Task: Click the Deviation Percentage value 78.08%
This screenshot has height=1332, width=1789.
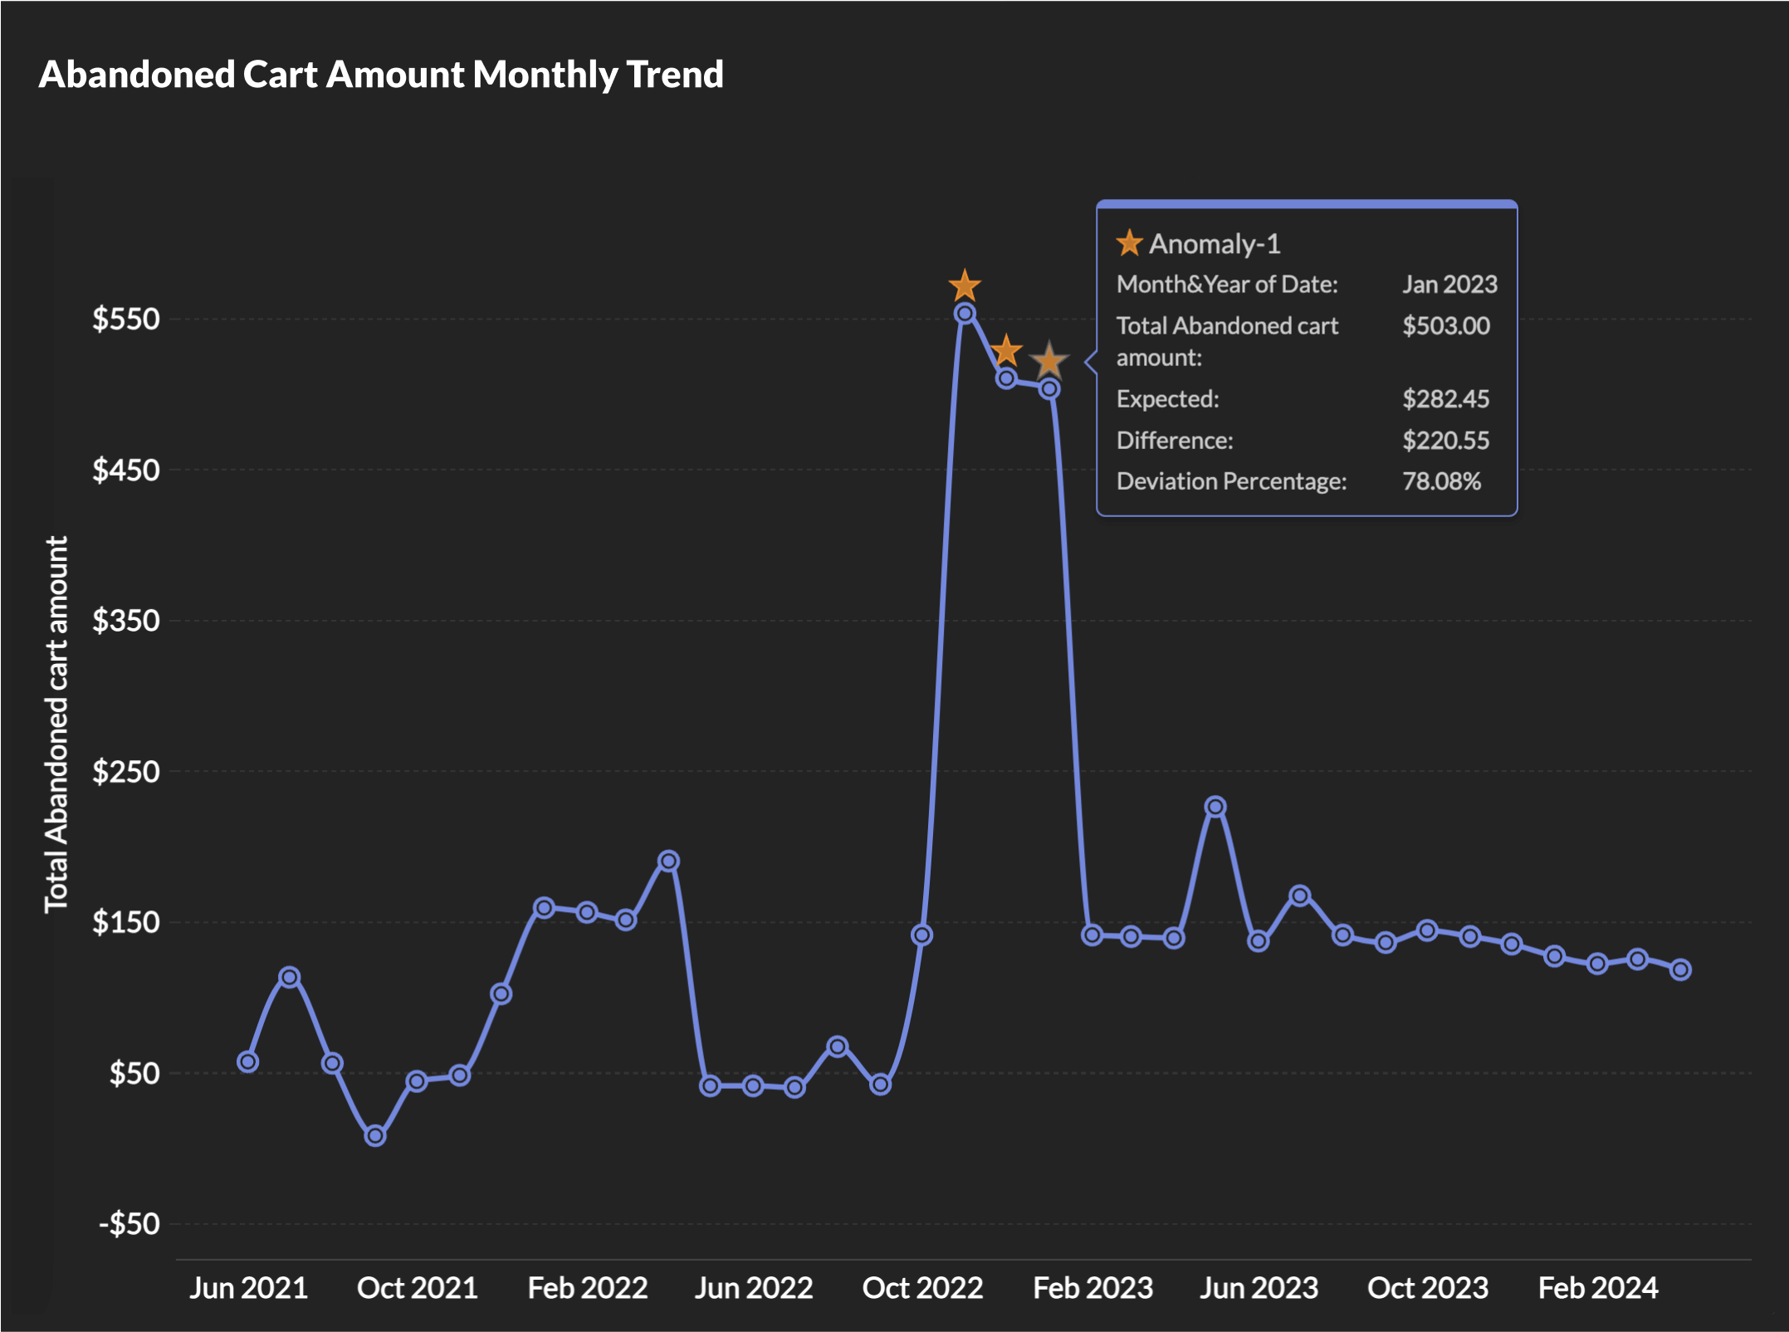Action: click(x=1441, y=481)
